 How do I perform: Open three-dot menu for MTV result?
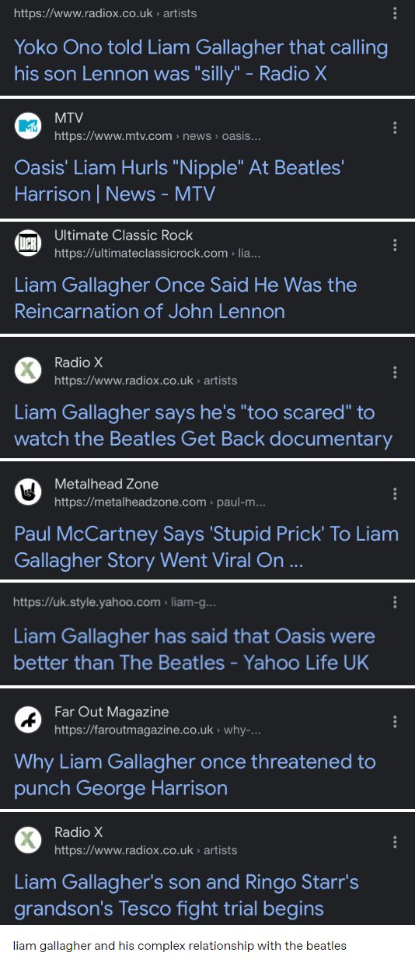pyautogui.click(x=395, y=128)
